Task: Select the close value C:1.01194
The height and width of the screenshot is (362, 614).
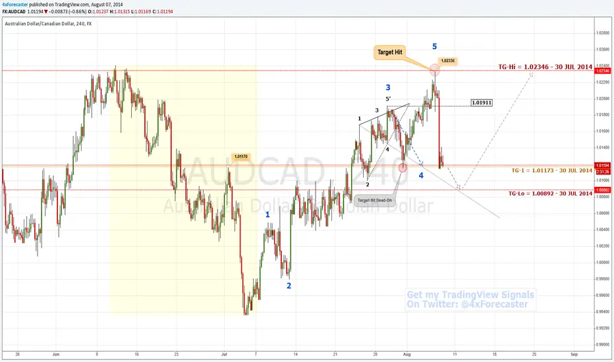Action: coord(163,12)
